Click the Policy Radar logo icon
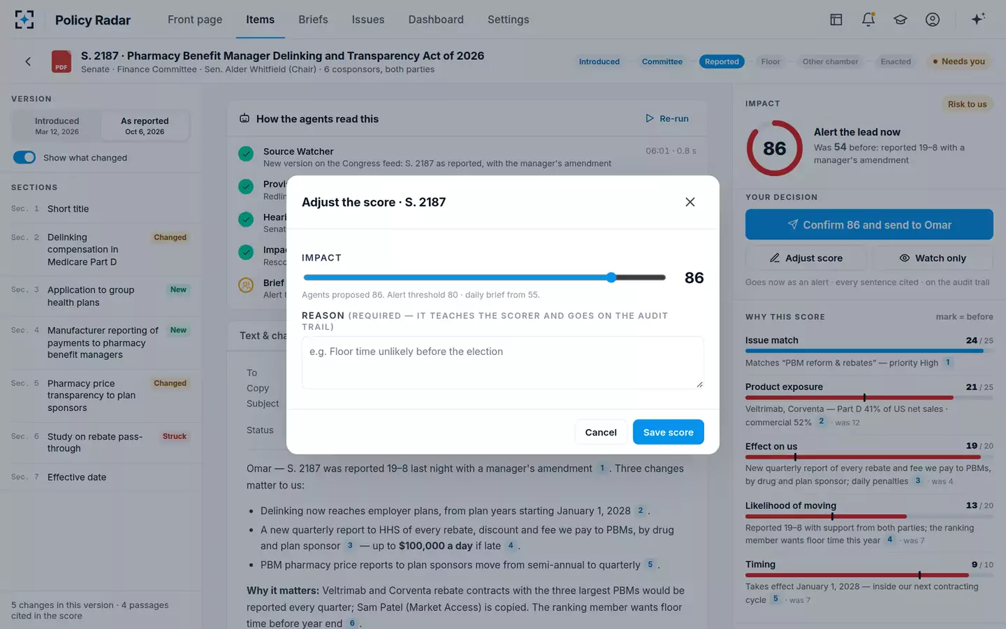Screen dimensions: 1006x629 [24, 20]
